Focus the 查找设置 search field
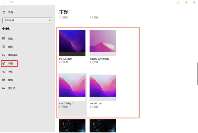Screen dimensions: 198x133 (27, 20)
